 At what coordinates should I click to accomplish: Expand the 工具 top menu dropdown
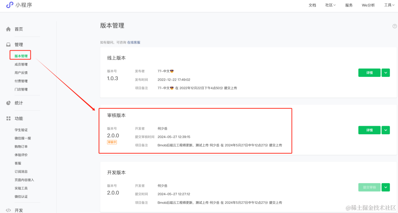[390, 5]
